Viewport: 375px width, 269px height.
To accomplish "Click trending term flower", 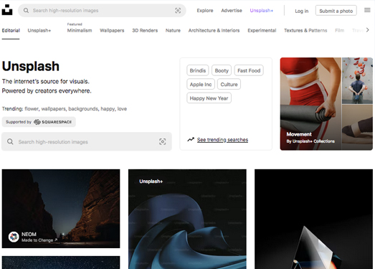I will 32,108.
